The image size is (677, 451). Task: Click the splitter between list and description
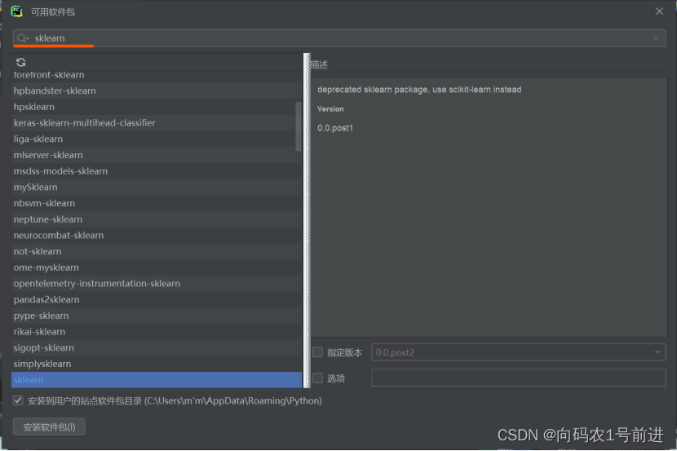point(307,220)
